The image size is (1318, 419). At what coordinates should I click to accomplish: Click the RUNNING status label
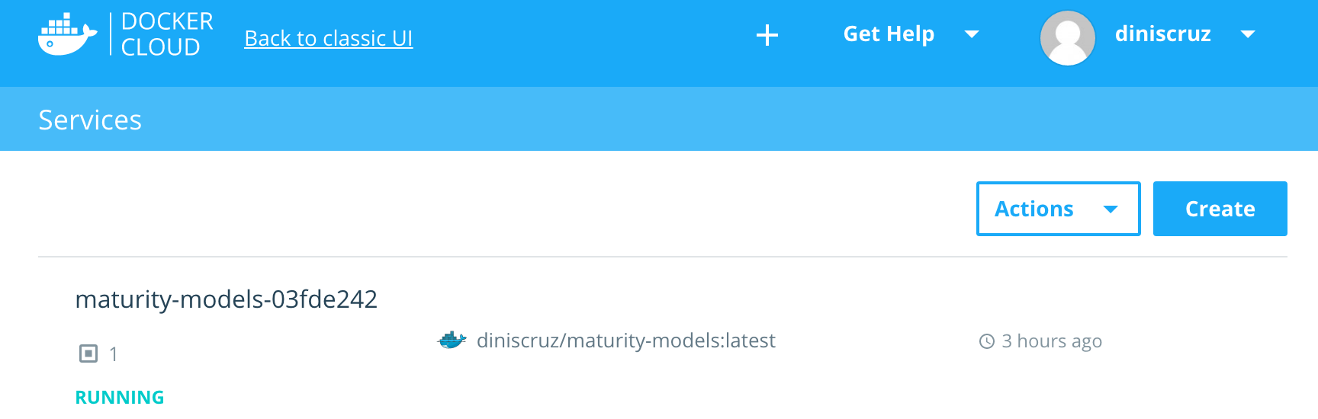[x=120, y=397]
